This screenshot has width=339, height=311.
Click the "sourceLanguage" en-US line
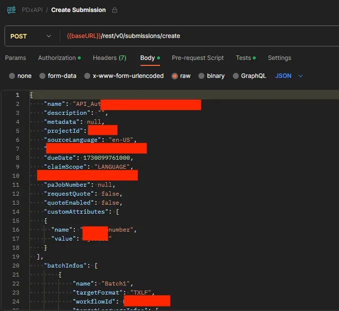point(90,140)
